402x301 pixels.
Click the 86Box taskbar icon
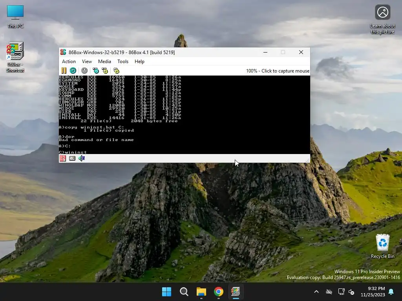coord(236,292)
